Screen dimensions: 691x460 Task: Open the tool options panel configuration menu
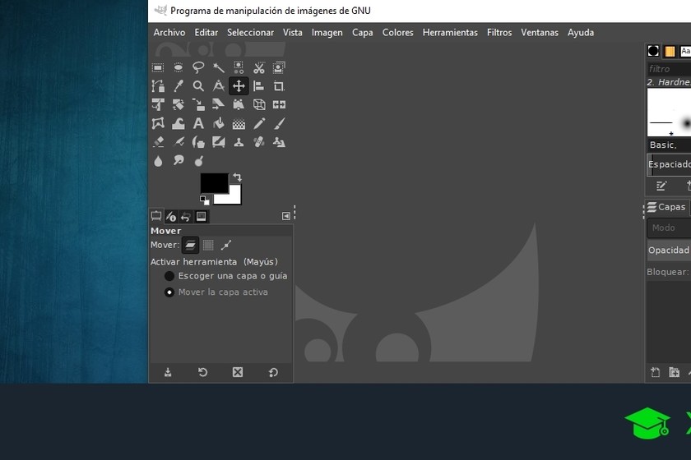tap(286, 216)
